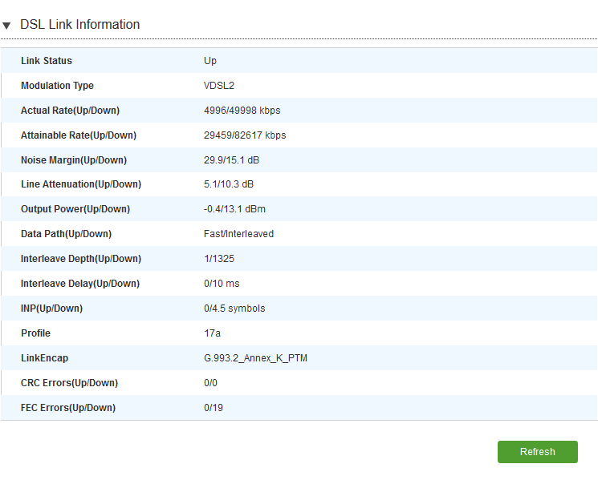Viewport: 598px width, 480px height.
Task: Click the Up link status value
Action: (210, 61)
